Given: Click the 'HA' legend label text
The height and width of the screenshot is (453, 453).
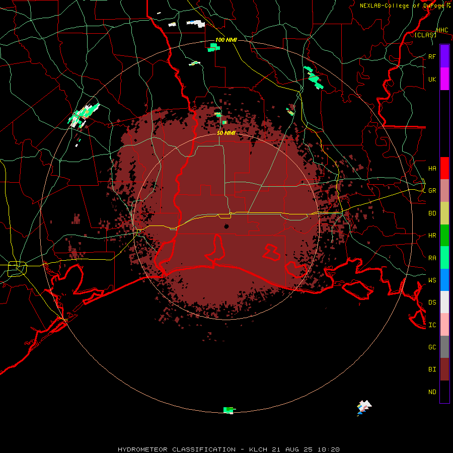Looking at the screenshot, I should point(432,169).
